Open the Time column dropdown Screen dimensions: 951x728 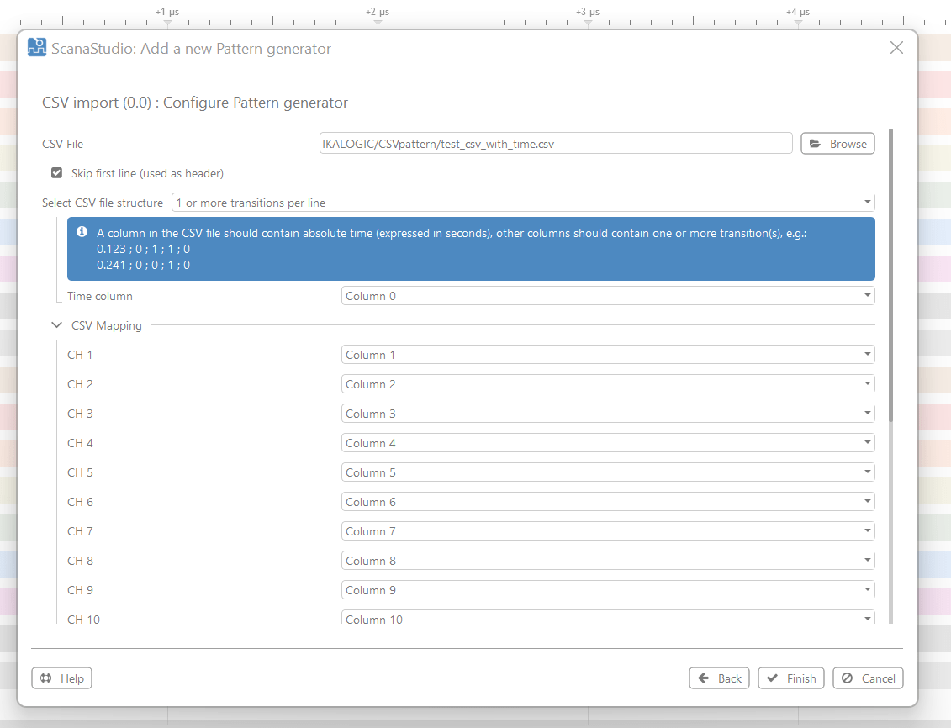[607, 296]
